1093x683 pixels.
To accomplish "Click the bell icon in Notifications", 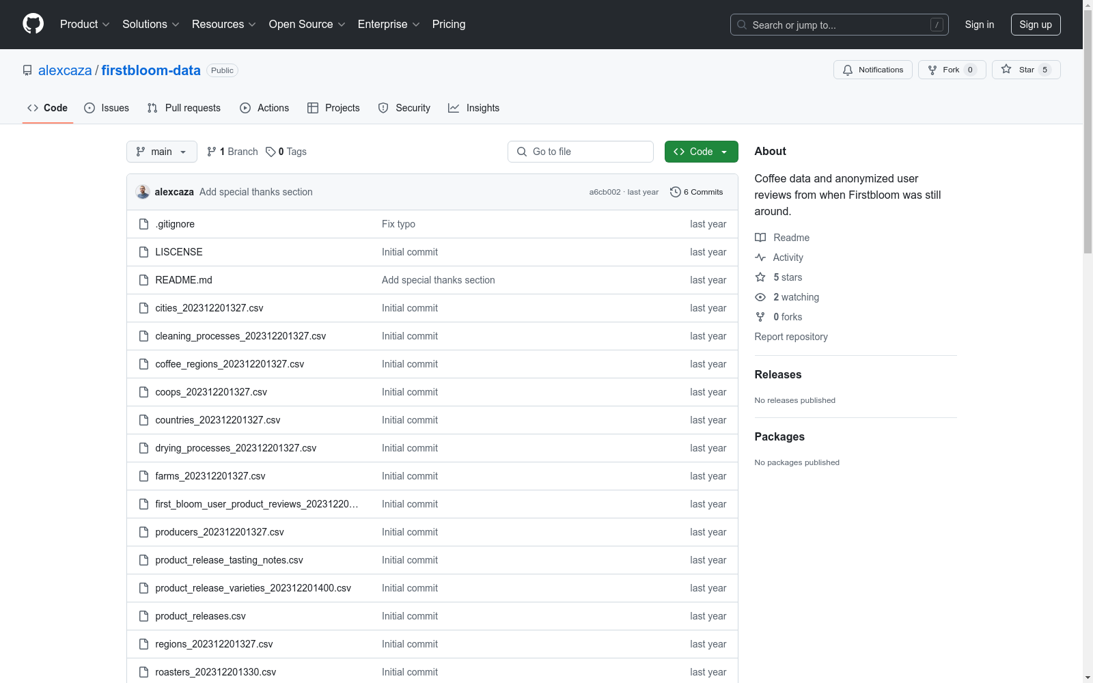I will tap(848, 70).
